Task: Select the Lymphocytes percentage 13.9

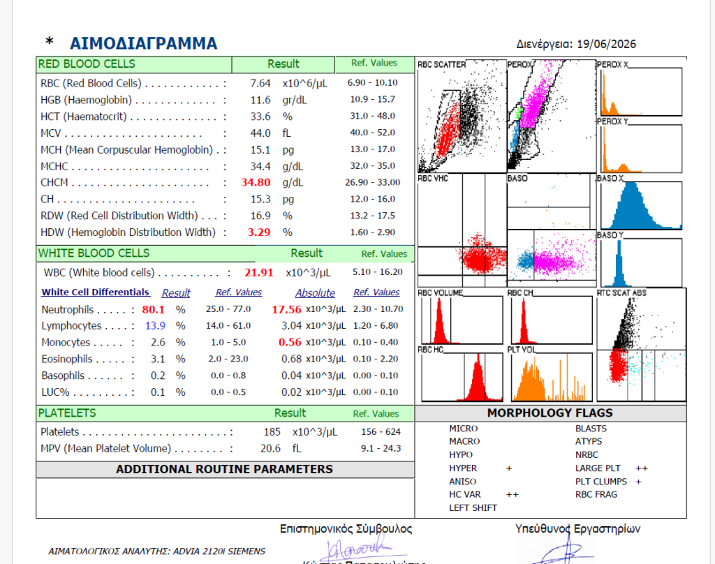Action: (x=155, y=326)
